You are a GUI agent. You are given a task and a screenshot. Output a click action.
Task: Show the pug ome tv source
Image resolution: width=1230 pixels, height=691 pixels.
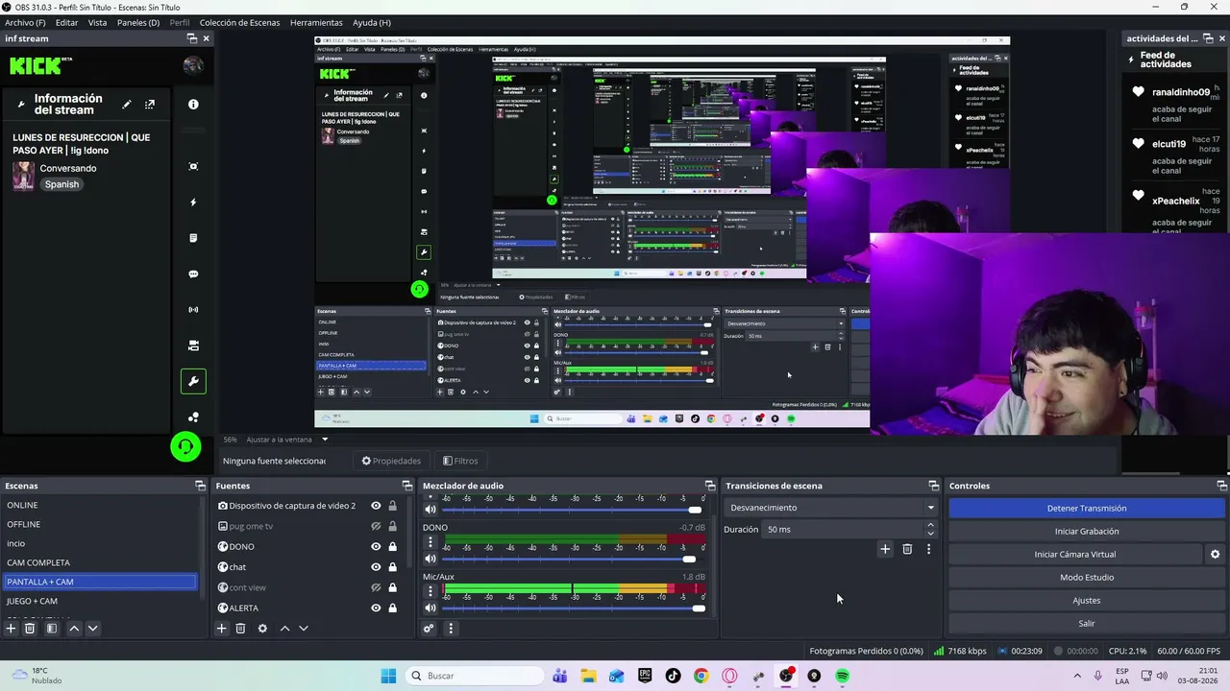click(376, 526)
